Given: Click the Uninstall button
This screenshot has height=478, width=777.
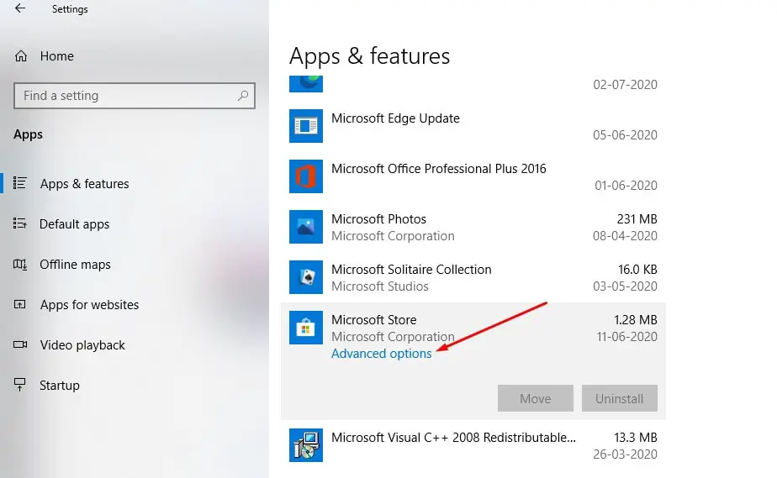Looking at the screenshot, I should tap(619, 399).
